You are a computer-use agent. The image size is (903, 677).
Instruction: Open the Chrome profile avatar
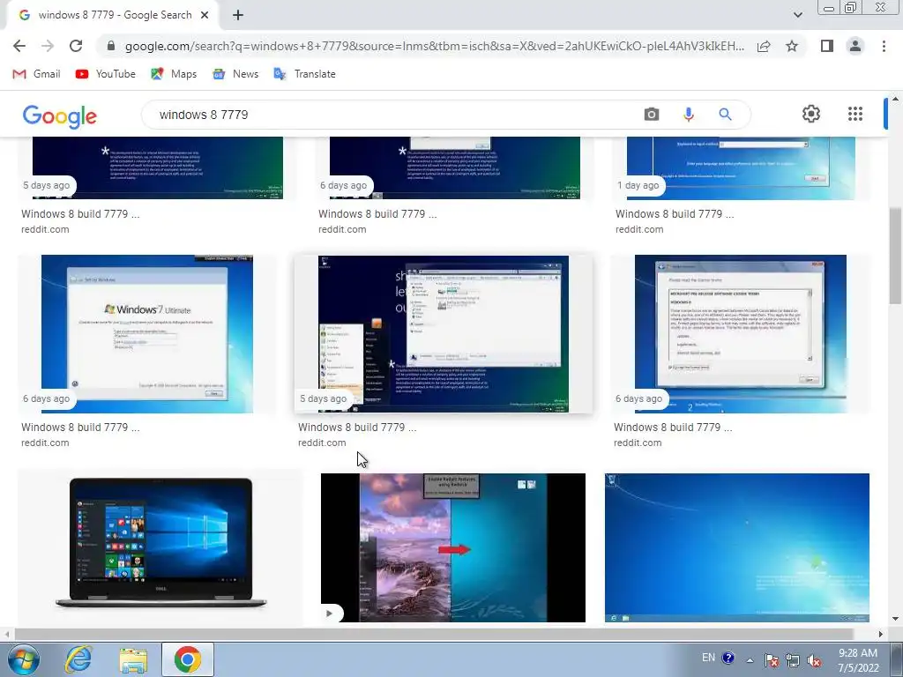(x=855, y=46)
